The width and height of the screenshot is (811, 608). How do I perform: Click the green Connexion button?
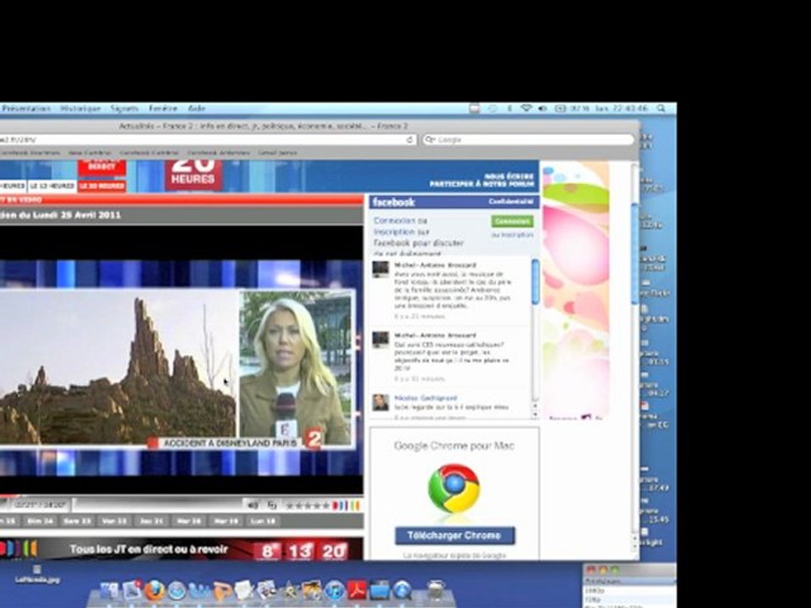pyautogui.click(x=512, y=221)
